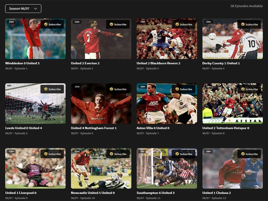Subscribe on Newcastle United 5 United 0 card
This screenshot has width=268, height=201.
(118, 154)
